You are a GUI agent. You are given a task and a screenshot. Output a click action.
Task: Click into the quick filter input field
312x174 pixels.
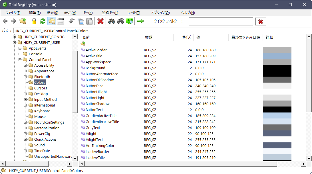(x=221, y=22)
